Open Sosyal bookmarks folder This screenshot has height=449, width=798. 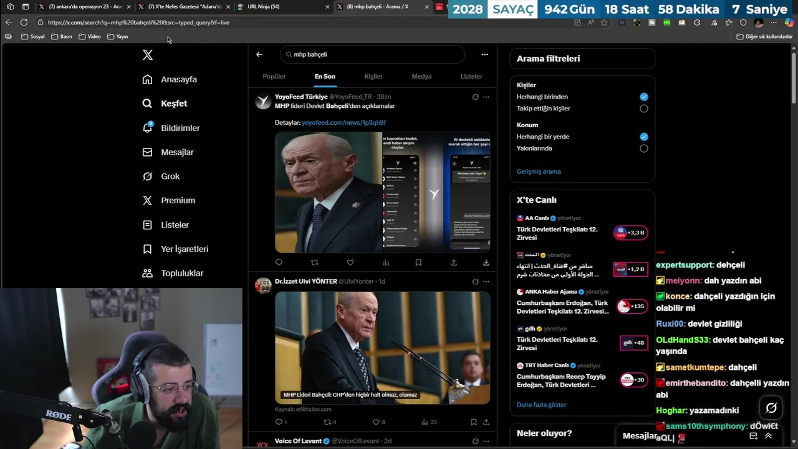coord(33,37)
